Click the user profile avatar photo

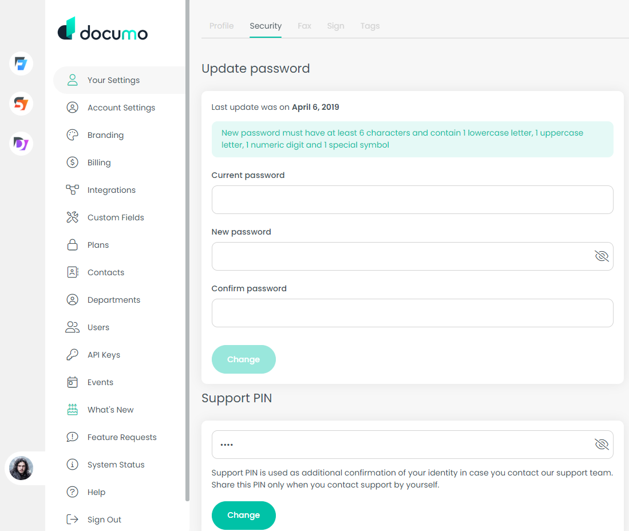tap(22, 468)
